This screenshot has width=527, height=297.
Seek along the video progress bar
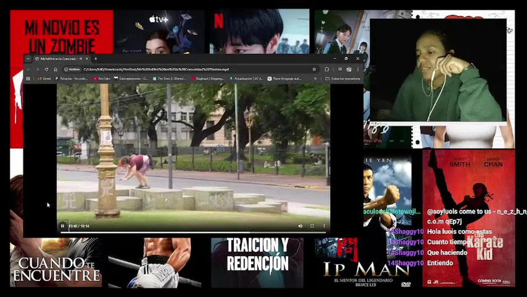point(194,232)
